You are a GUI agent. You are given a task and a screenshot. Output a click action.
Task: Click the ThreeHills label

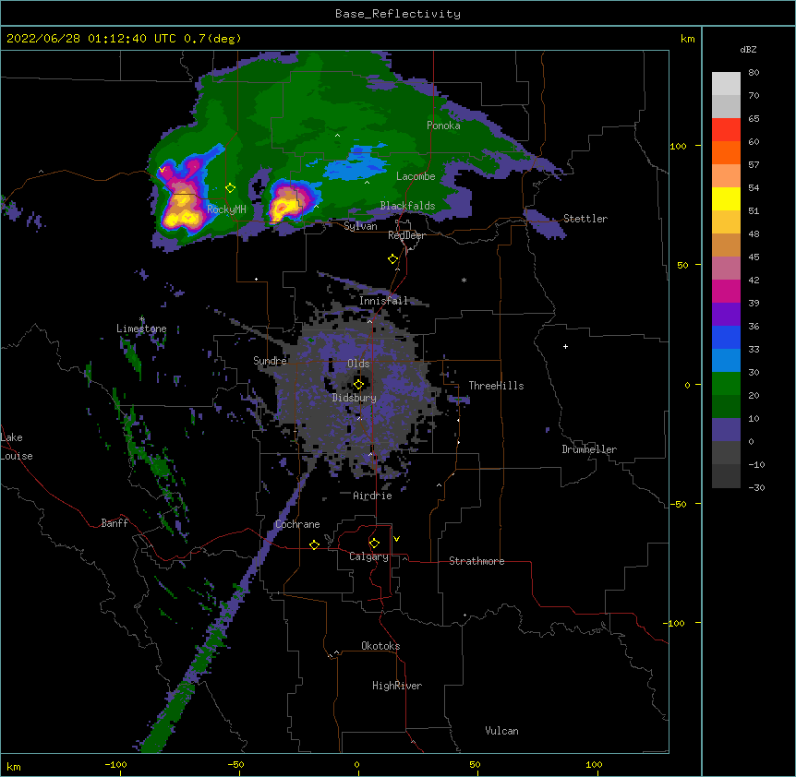click(x=496, y=386)
